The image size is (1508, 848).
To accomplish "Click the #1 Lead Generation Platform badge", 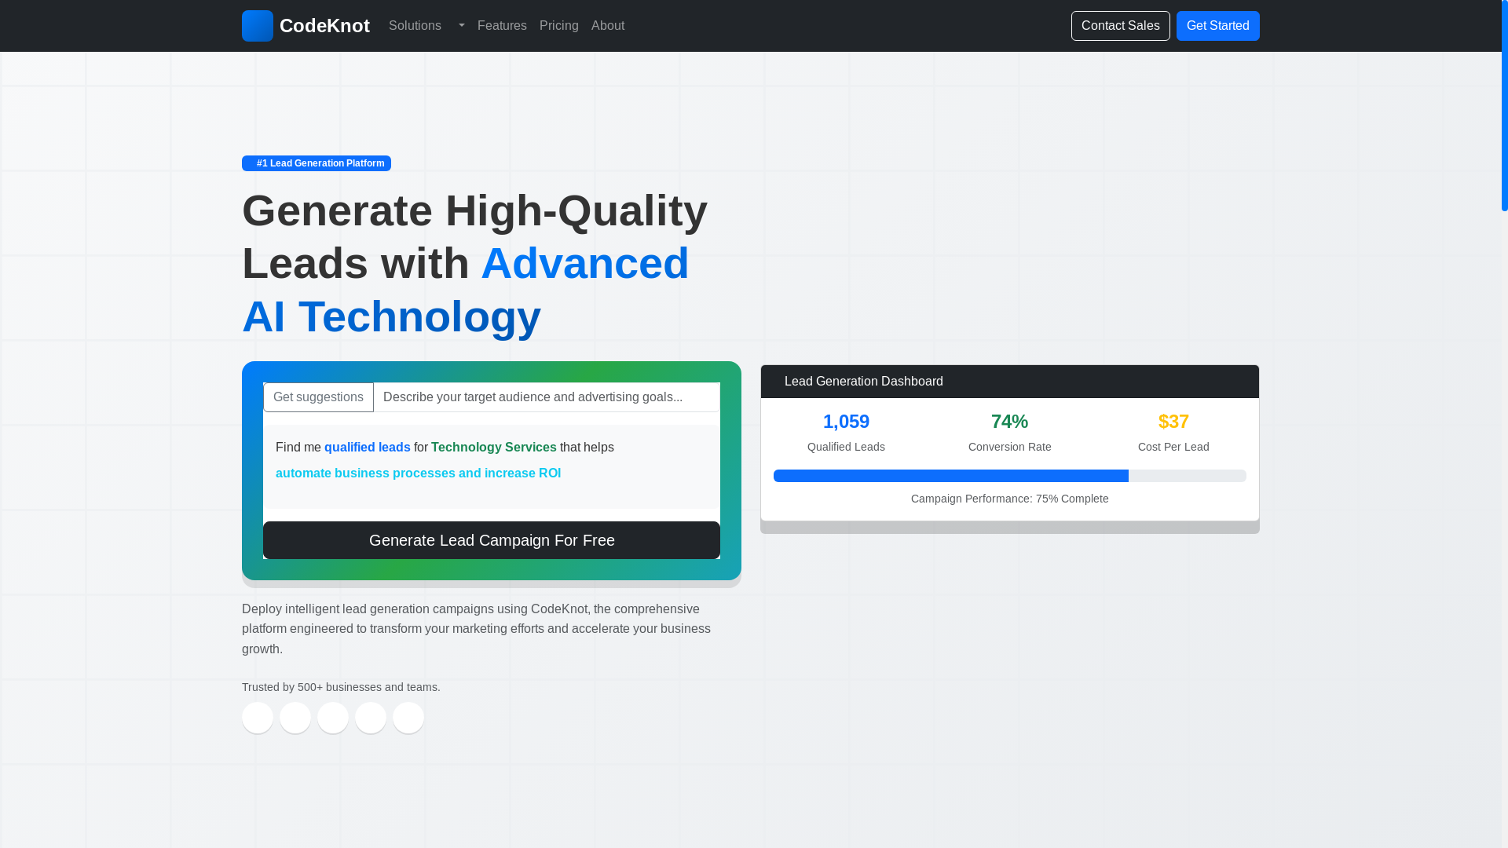I will pos(317,163).
